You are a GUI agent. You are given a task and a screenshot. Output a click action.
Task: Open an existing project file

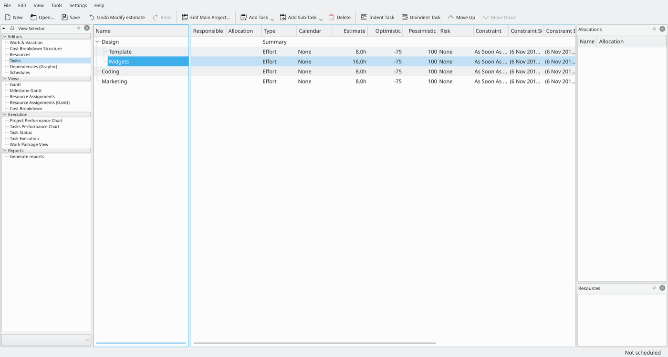[x=42, y=17]
